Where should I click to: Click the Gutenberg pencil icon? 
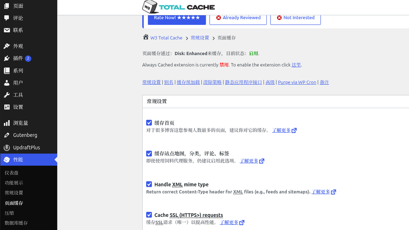point(7,135)
